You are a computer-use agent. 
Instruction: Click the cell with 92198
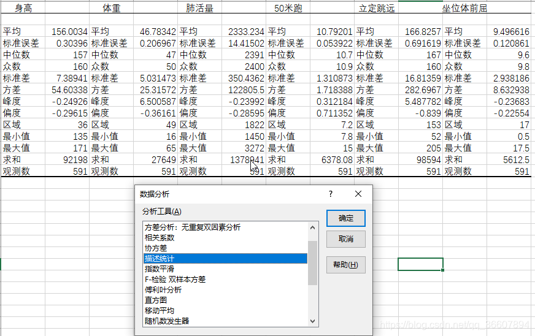(67, 159)
